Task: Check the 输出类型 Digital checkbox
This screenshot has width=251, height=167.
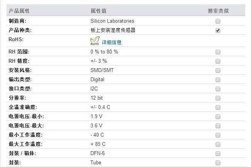Action: point(218,80)
